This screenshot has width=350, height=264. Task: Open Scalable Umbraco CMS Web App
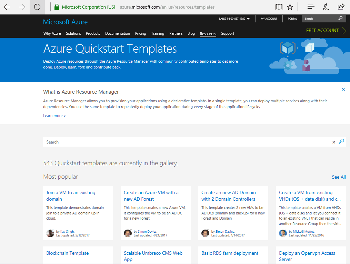[153, 256]
